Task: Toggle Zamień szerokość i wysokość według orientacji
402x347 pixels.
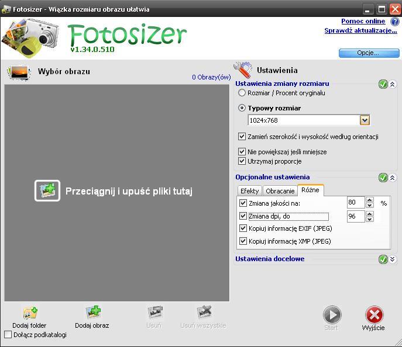Action: (x=242, y=136)
